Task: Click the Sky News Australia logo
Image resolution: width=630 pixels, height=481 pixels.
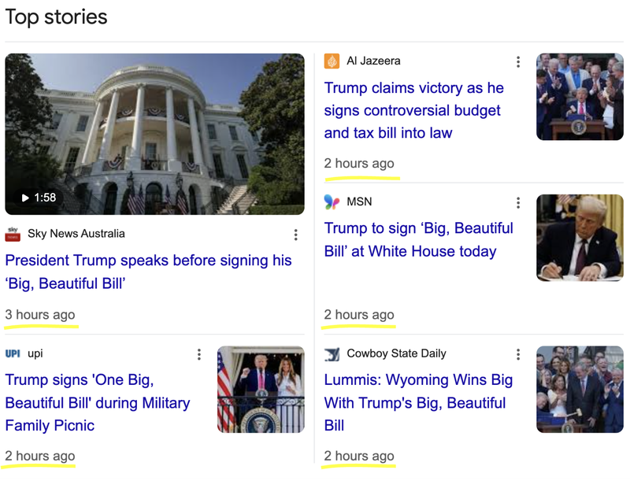Action: [x=13, y=234]
